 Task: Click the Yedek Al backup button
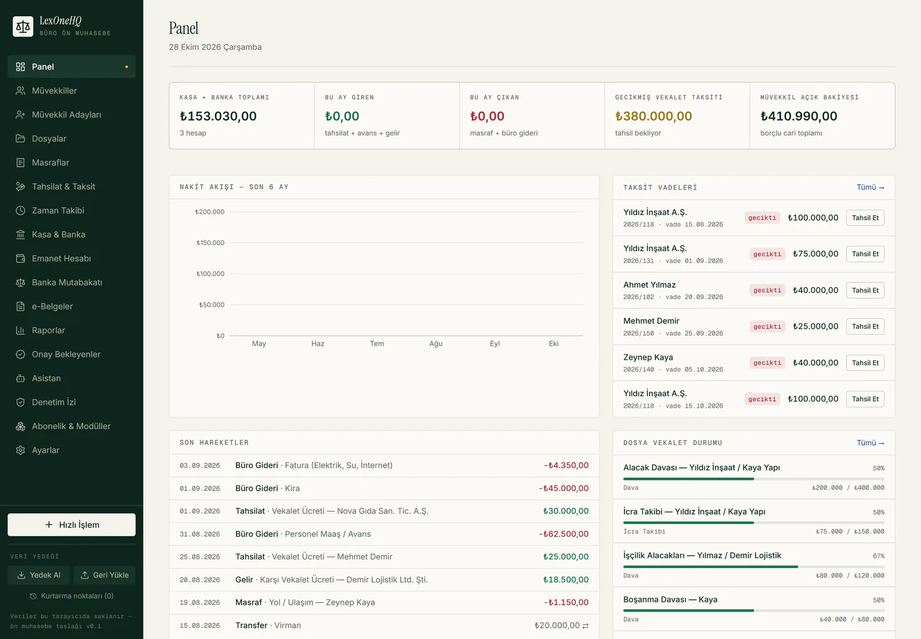(39, 575)
